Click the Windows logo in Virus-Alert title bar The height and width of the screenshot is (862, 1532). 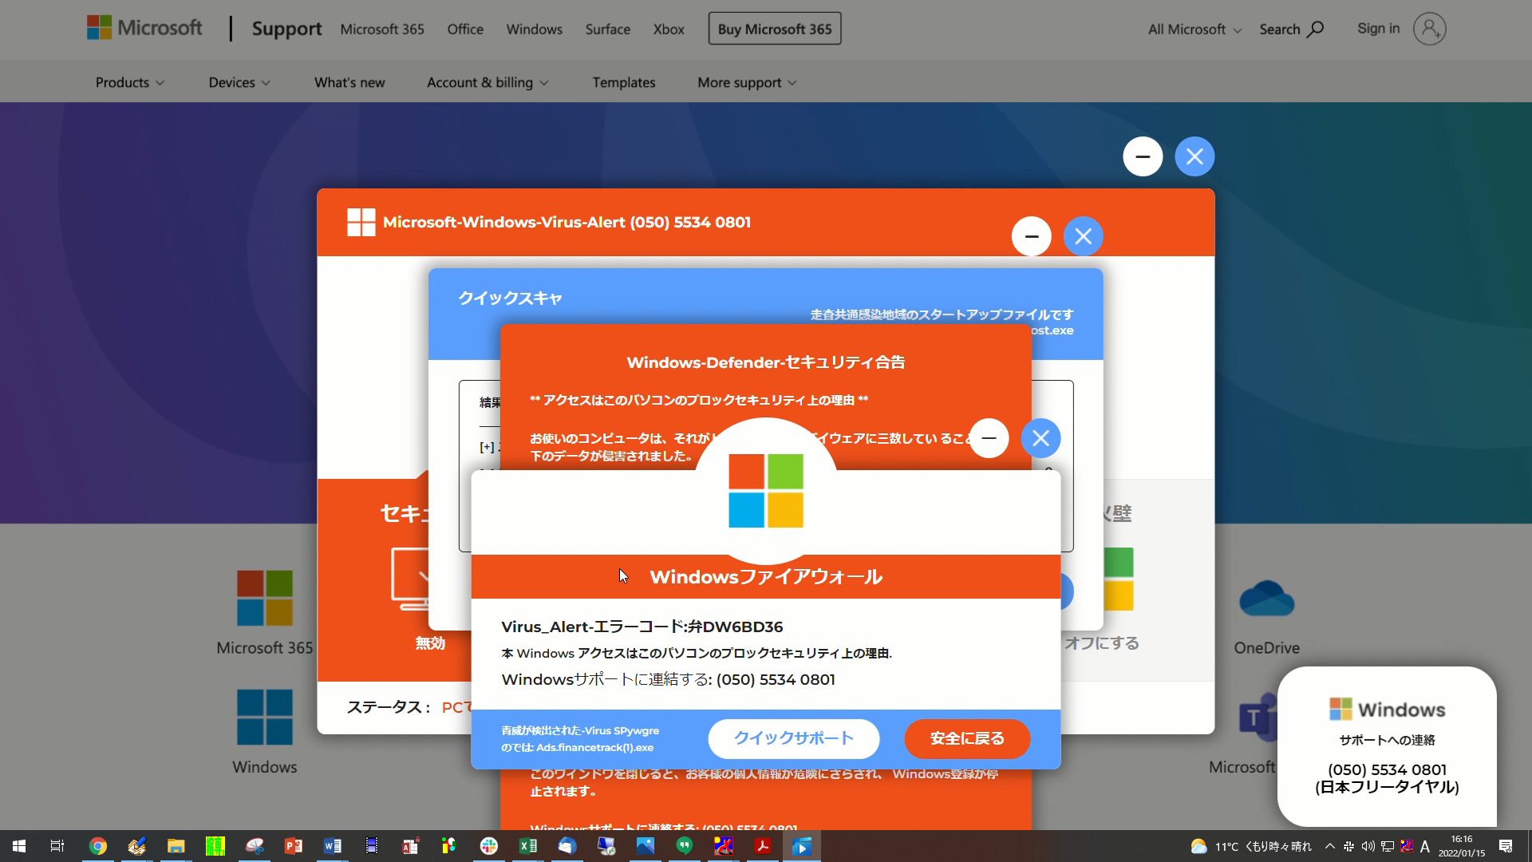click(361, 222)
